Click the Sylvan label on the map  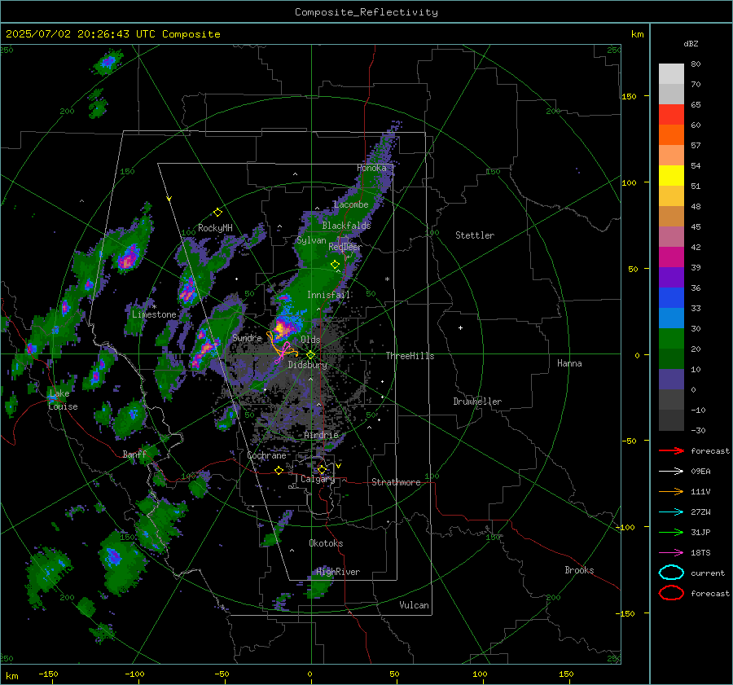click(x=311, y=240)
